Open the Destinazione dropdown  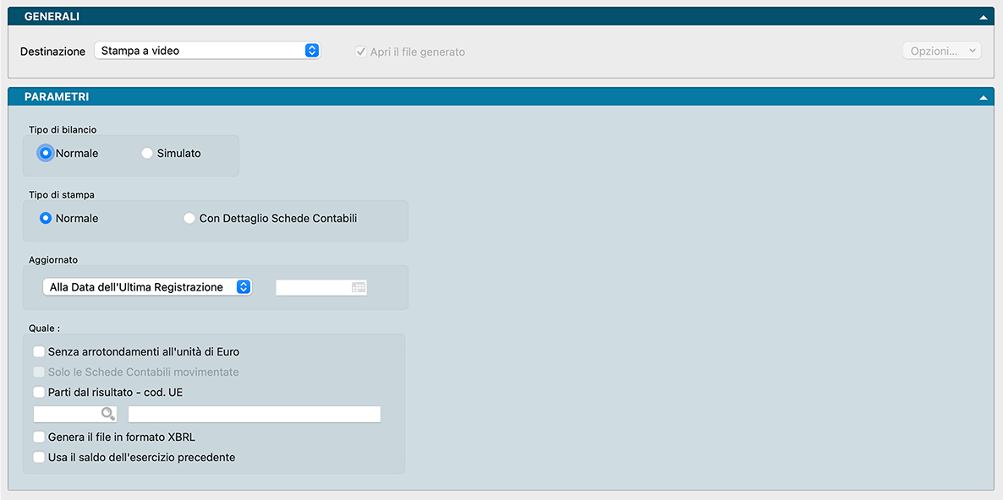pyautogui.click(x=207, y=51)
